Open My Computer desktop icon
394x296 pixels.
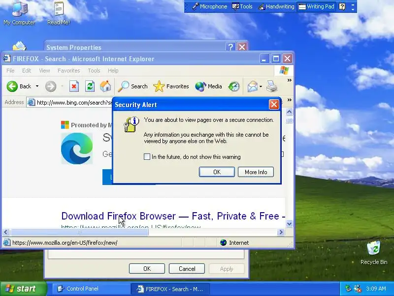click(x=19, y=13)
